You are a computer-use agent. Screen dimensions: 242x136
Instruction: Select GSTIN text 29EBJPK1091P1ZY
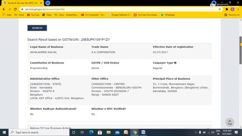pyautogui.click(x=95, y=40)
